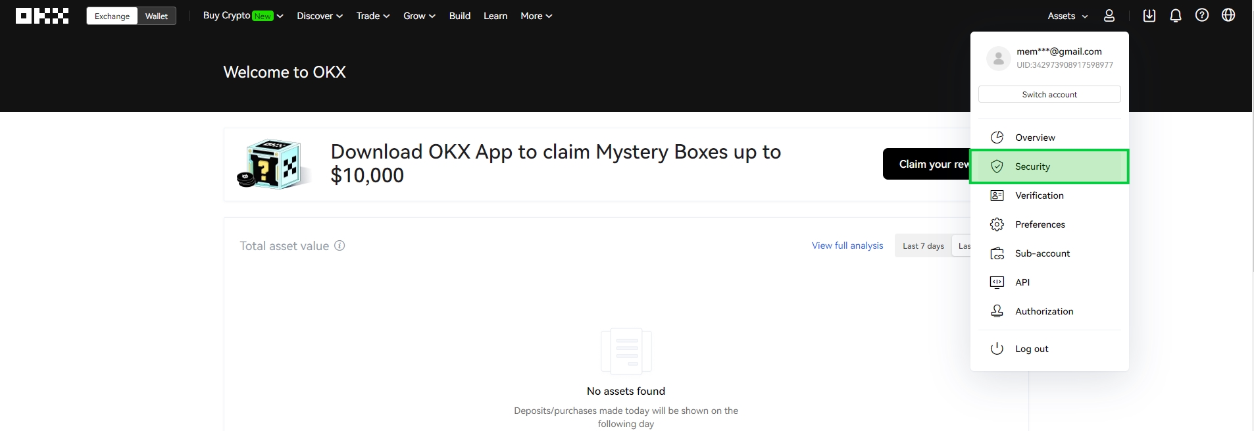Click the Download OKX App promo headline
Screen dimensions: 1254x431
coord(556,163)
